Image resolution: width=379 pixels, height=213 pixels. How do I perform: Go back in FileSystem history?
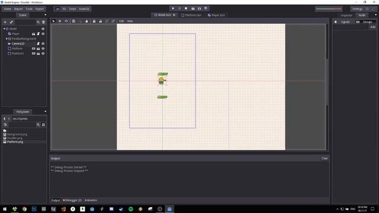[x=4, y=119]
